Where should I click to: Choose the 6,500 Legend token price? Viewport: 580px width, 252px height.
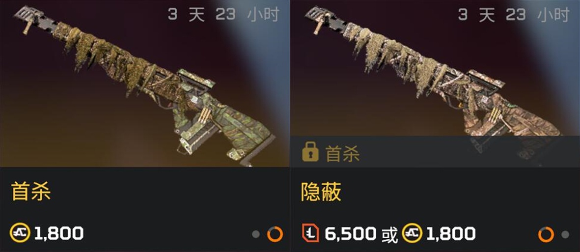[339, 233]
